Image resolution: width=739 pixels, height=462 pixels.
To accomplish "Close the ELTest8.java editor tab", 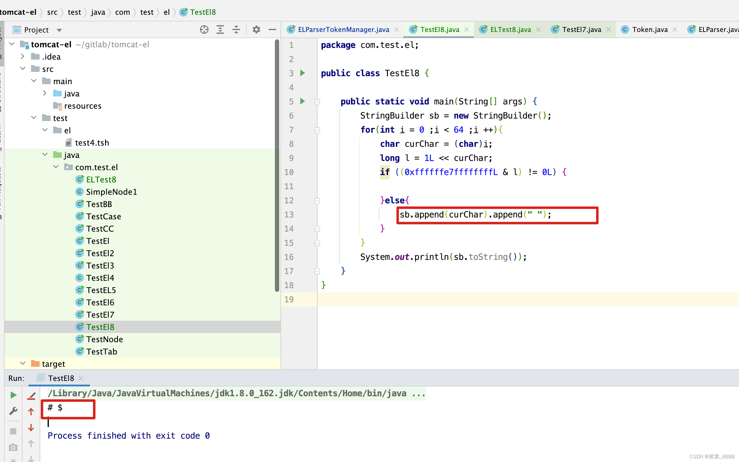I will click(x=538, y=29).
